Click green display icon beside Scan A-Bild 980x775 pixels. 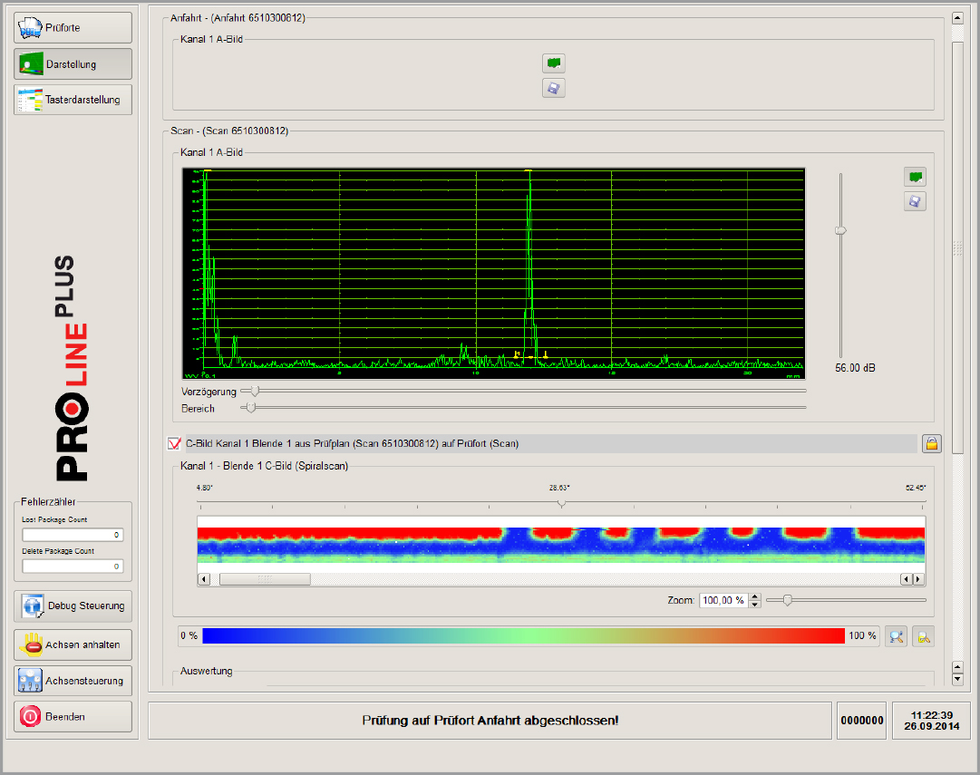pyautogui.click(x=915, y=177)
